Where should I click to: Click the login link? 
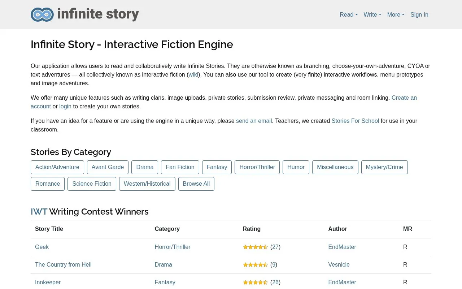click(65, 106)
